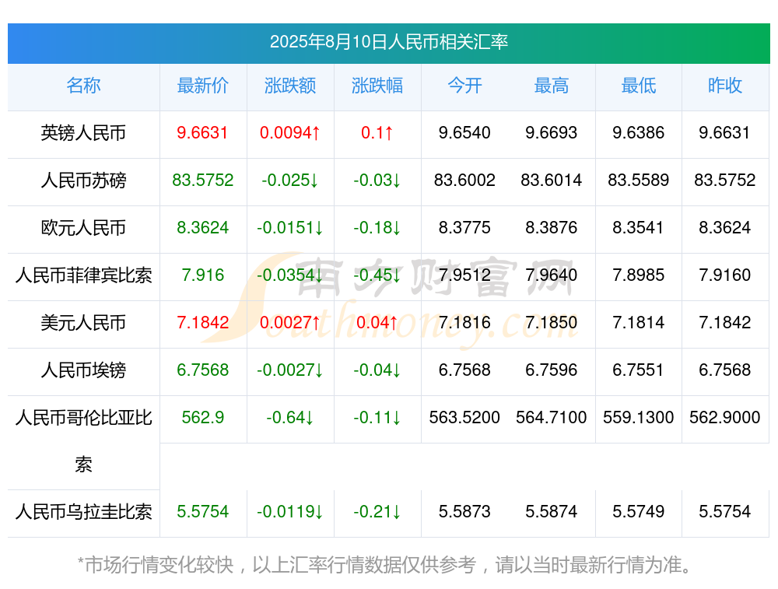Click the percentage change -0.45↓

377,275
